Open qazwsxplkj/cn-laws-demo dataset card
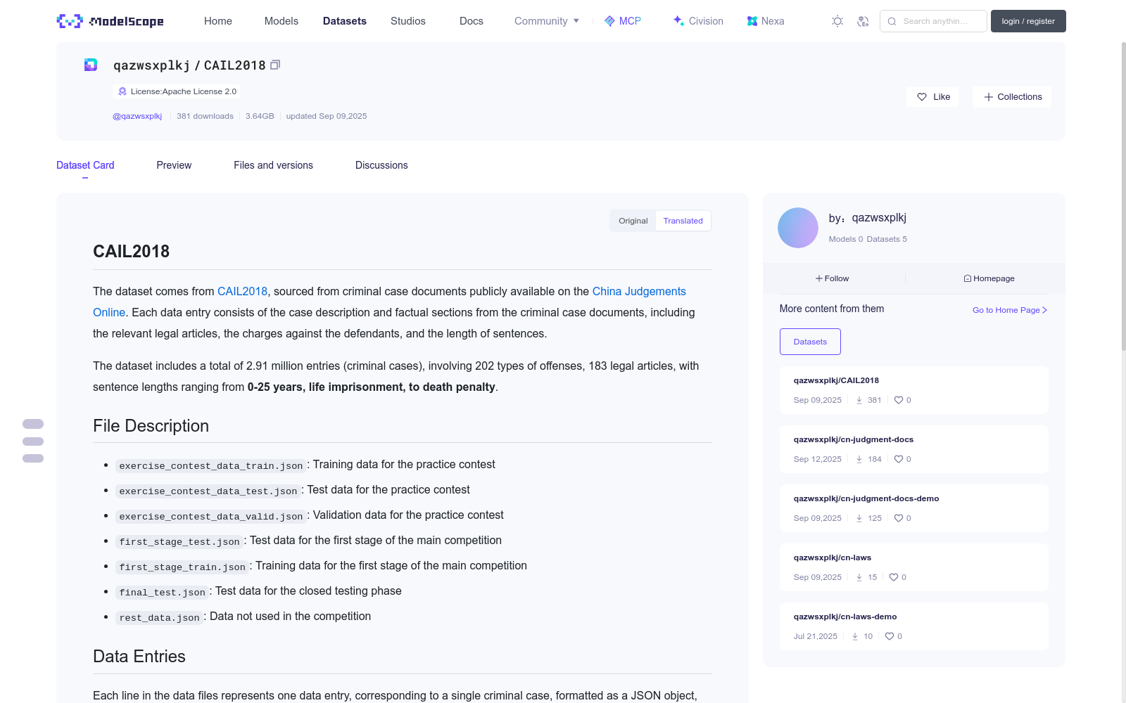 pyautogui.click(x=914, y=626)
